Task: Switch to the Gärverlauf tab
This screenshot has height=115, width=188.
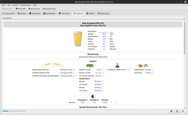Action: point(64,13)
